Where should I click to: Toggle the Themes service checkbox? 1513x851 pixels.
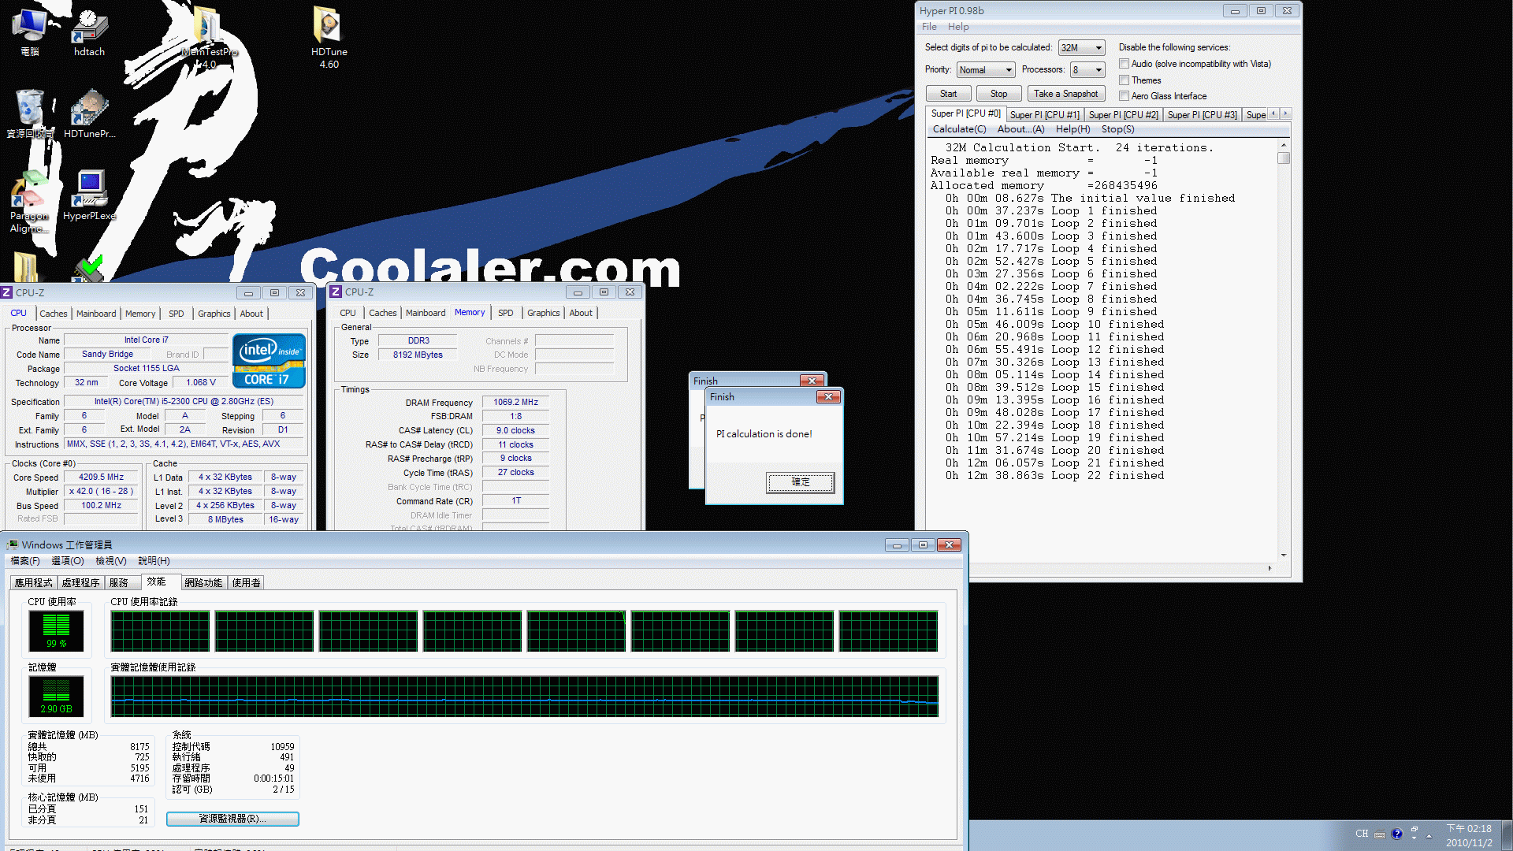coord(1125,80)
